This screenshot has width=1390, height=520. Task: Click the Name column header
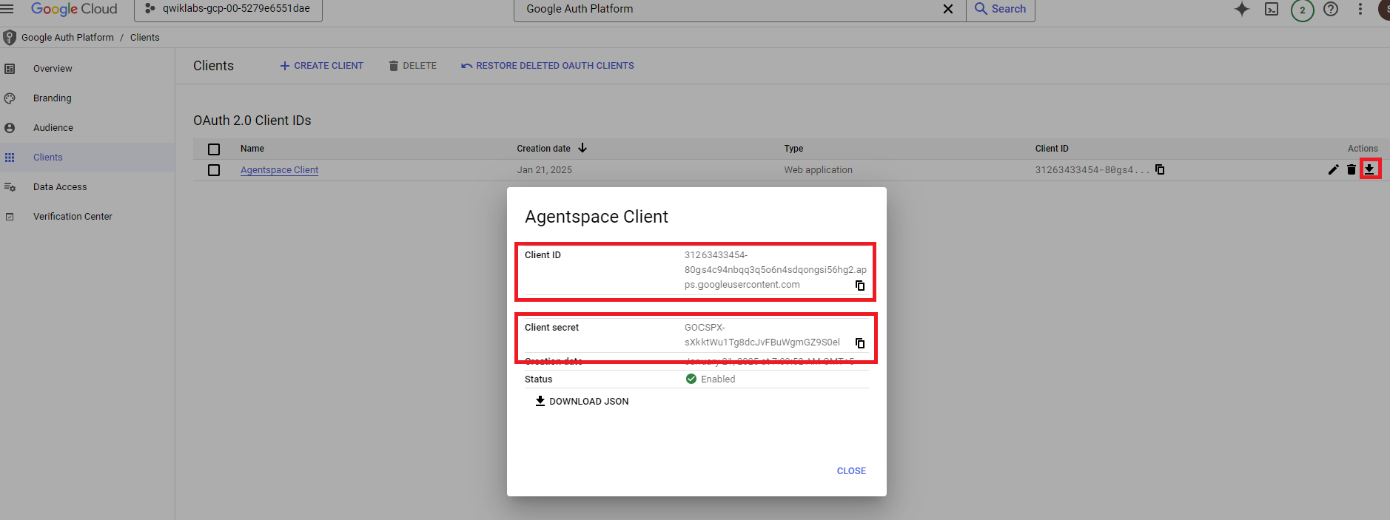point(252,148)
